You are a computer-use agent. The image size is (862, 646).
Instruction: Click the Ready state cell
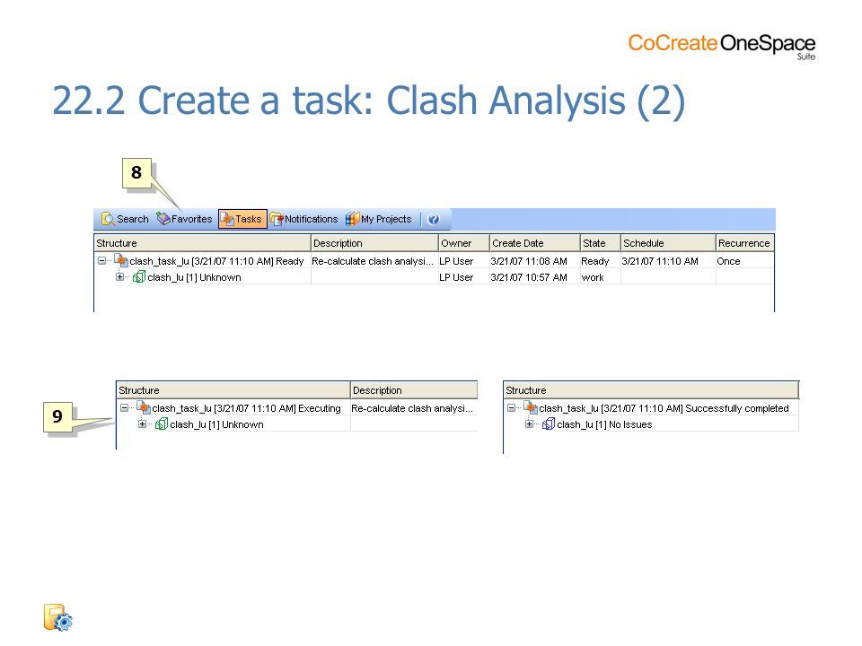pyautogui.click(x=594, y=261)
